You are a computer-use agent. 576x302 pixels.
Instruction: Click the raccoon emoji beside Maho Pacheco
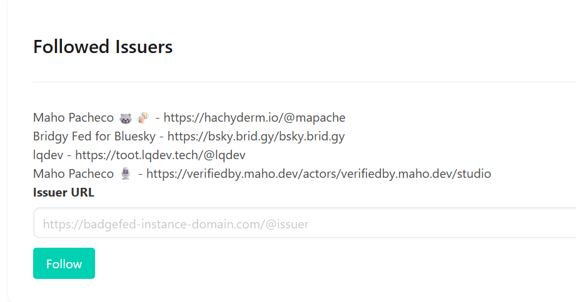[x=125, y=118]
